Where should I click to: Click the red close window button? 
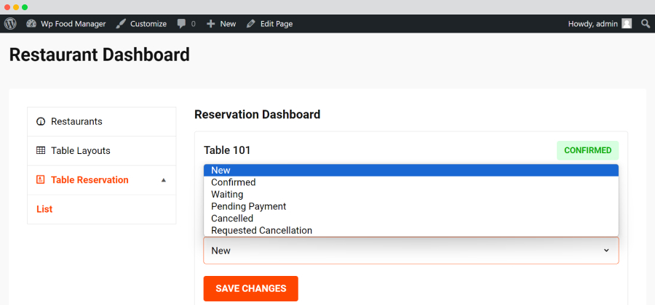click(7, 7)
